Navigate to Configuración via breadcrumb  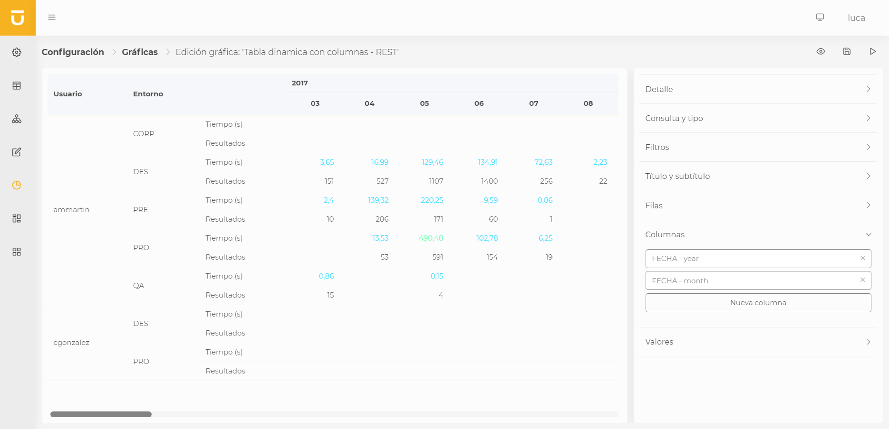click(x=73, y=52)
